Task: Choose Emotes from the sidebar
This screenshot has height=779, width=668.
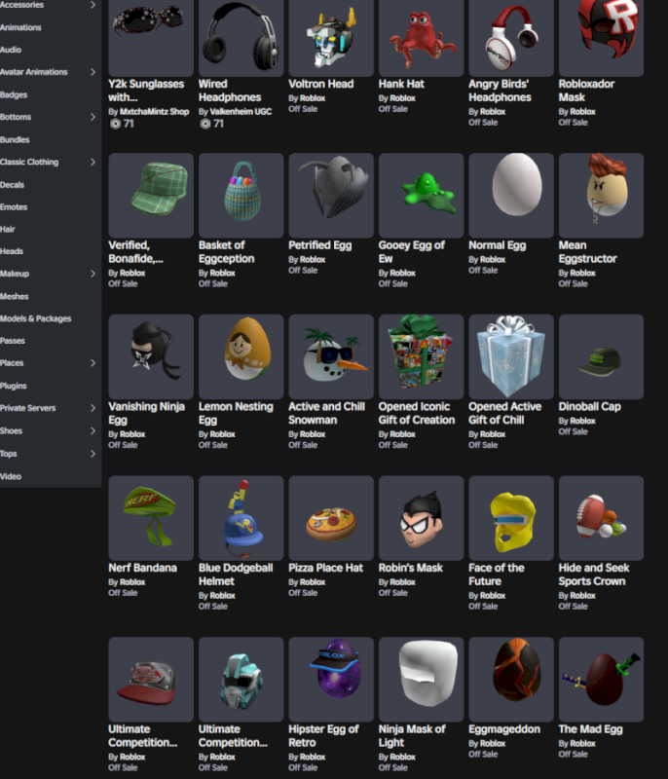Action: point(14,206)
